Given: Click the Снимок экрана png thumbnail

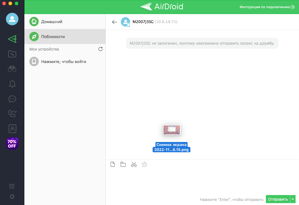Looking at the screenshot, I should [x=172, y=130].
